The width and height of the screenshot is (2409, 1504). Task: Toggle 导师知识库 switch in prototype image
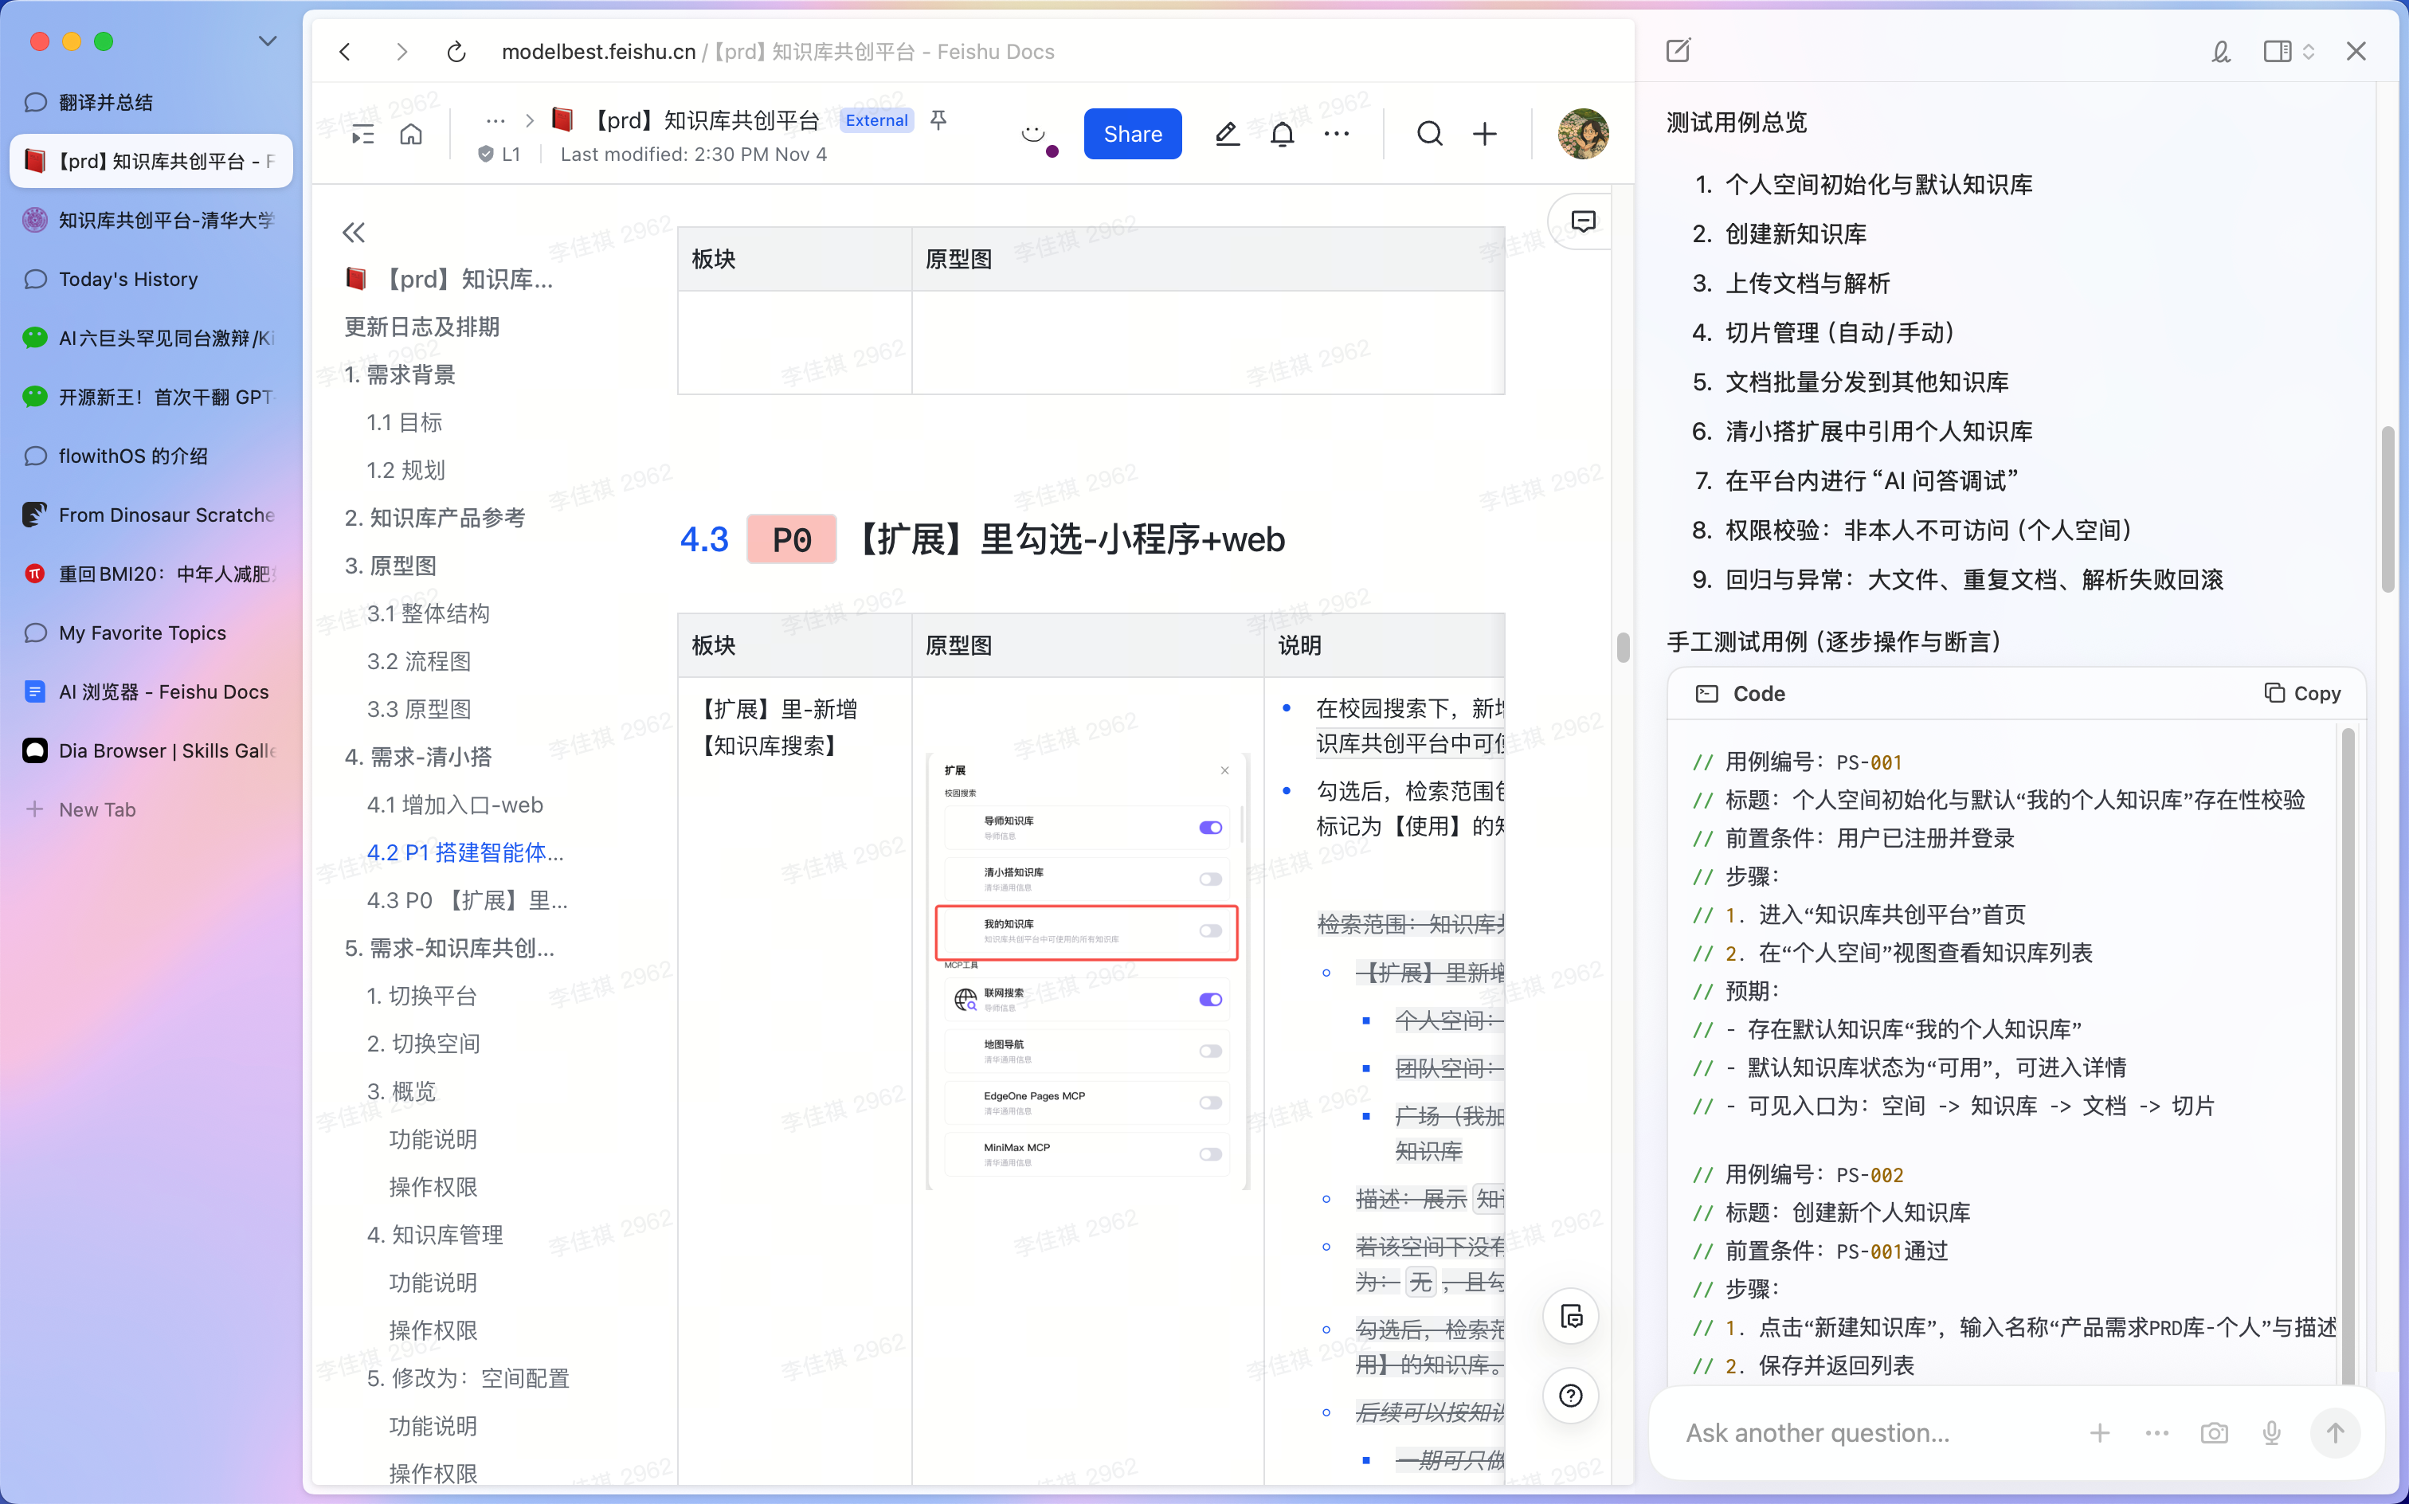click(x=1209, y=828)
